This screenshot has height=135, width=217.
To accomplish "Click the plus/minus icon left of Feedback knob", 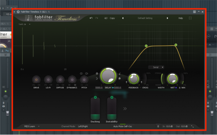I will click(x=126, y=82).
